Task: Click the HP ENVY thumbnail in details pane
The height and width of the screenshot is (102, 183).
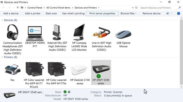Action: (9, 95)
